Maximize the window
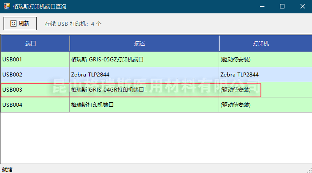 pos(282,6)
